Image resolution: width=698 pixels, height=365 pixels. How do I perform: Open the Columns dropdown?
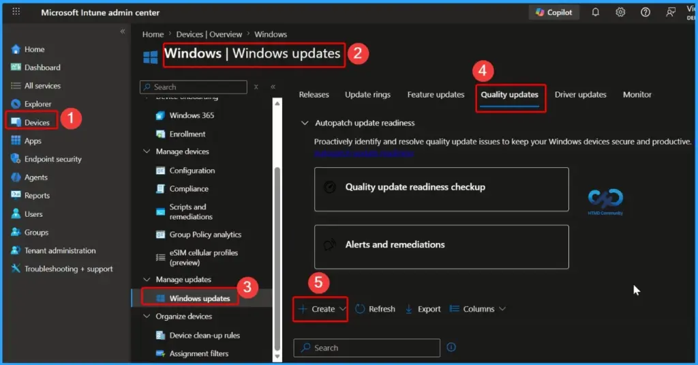(478, 309)
